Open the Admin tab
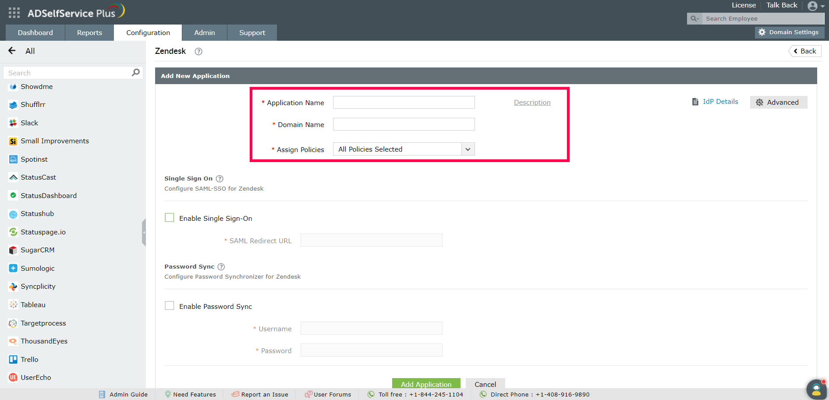Image resolution: width=829 pixels, height=400 pixels. point(205,32)
